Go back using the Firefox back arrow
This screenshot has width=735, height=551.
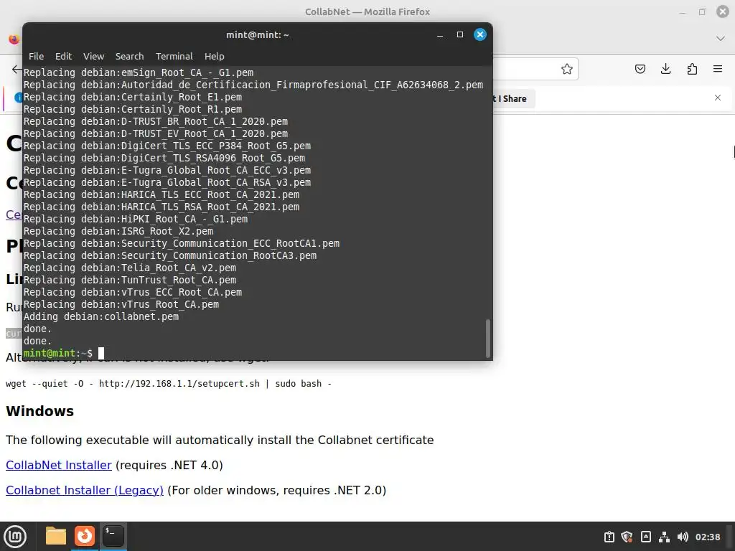click(17, 70)
